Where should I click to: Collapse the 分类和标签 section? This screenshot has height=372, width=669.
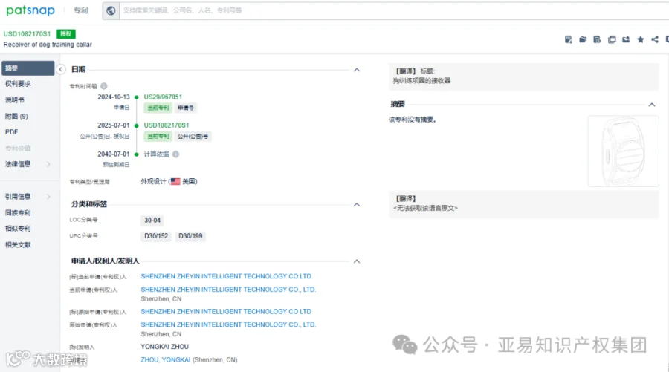pyautogui.click(x=357, y=205)
